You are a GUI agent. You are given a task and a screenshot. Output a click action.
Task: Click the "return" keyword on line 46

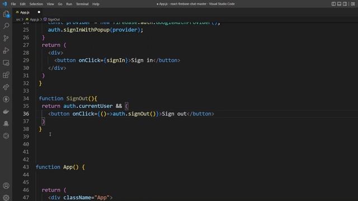(51, 190)
